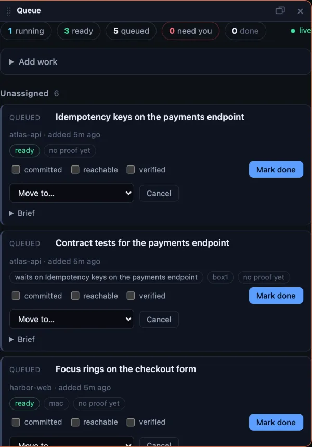This screenshot has height=447, width=312.
Task: Expand Brief under Contract tests task
Action: click(22, 339)
